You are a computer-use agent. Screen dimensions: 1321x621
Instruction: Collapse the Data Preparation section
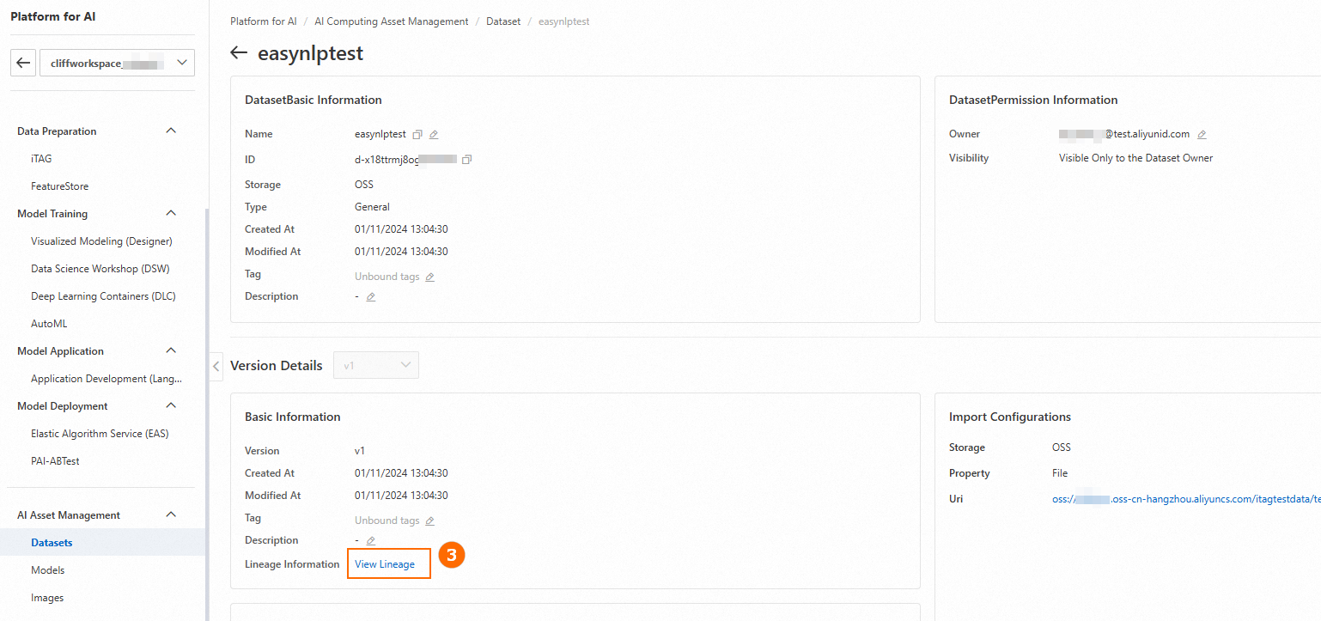click(171, 131)
